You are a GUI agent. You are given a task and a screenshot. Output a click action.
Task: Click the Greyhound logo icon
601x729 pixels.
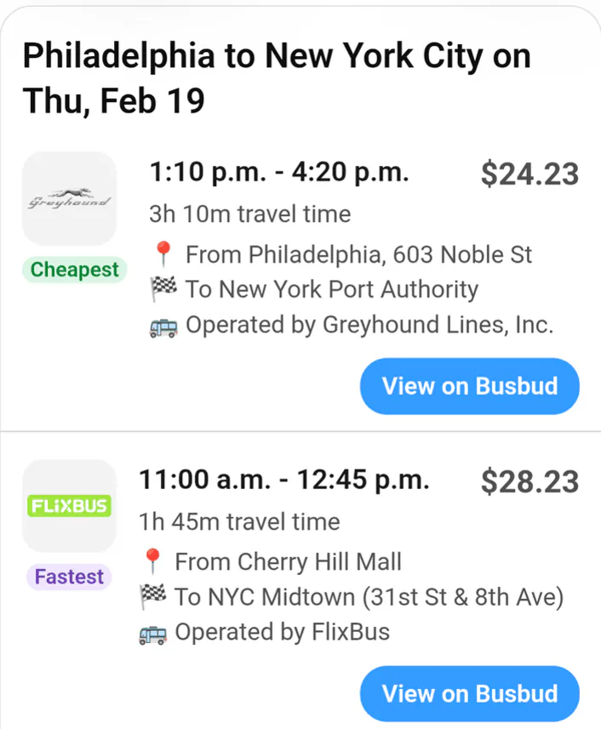click(72, 197)
